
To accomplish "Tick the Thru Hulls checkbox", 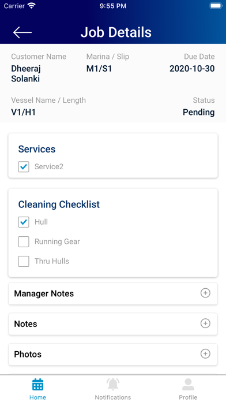I will coord(24,262).
